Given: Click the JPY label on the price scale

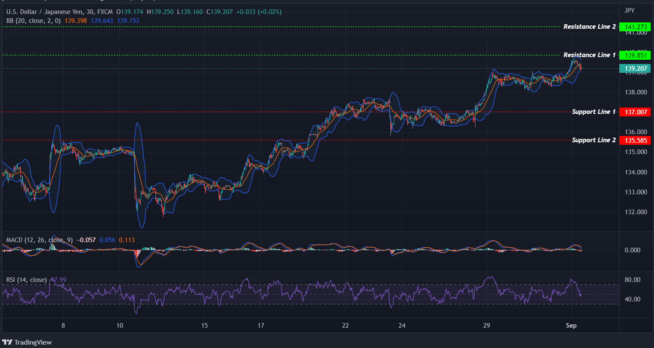Looking at the screenshot, I should point(629,10).
